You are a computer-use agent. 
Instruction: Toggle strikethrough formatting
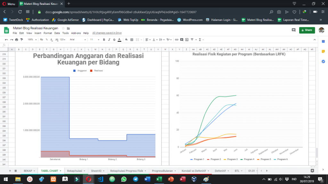[x=114, y=40]
